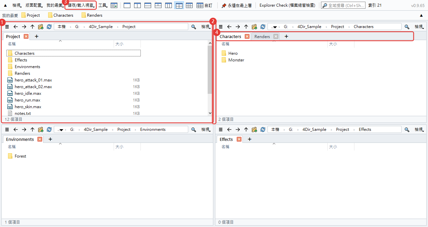Click the search magnifier in the Environments pane
The height and width of the screenshot is (227, 428).
(x=193, y=130)
